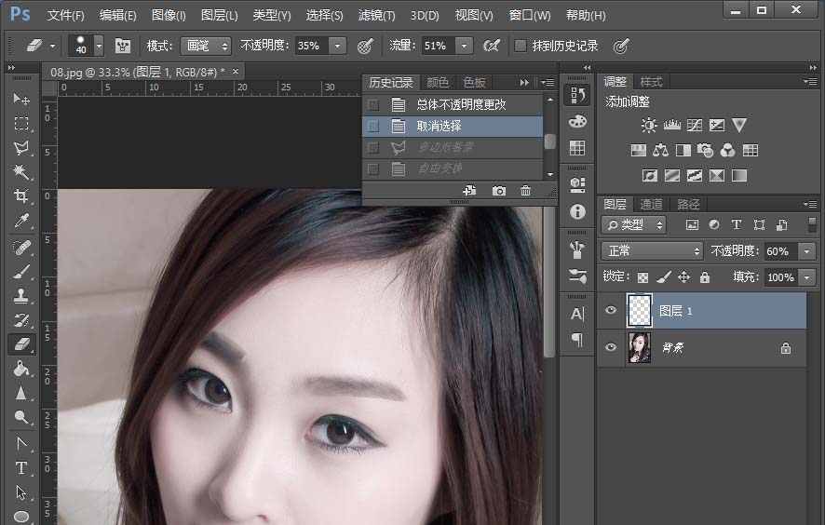Open the 滤镜(T) menu
The width and height of the screenshot is (825, 525).
tap(376, 16)
